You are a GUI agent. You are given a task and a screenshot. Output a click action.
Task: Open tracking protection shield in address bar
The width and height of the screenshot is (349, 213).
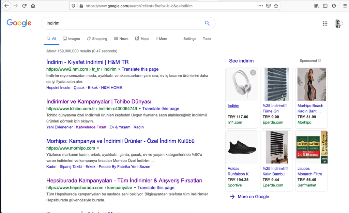tap(74, 6)
